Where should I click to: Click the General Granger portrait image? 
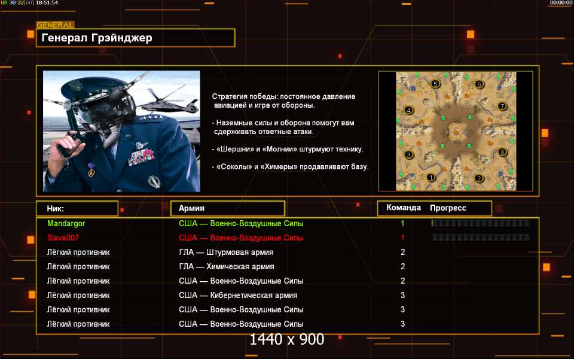point(121,131)
